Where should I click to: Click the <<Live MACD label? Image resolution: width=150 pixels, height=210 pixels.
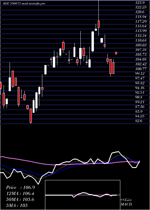(126, 202)
